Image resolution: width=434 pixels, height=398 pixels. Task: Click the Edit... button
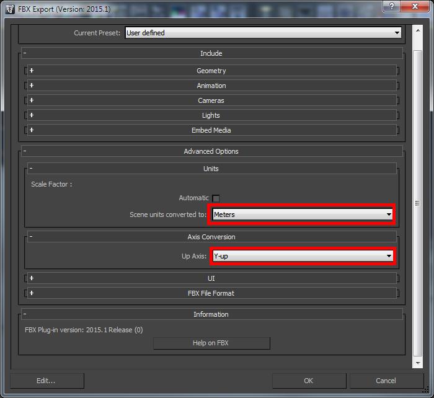click(47, 381)
